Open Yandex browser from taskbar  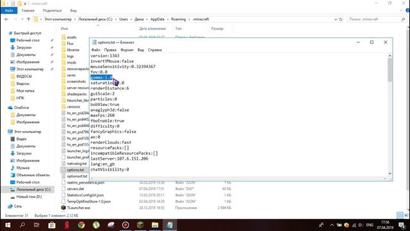pos(67,225)
